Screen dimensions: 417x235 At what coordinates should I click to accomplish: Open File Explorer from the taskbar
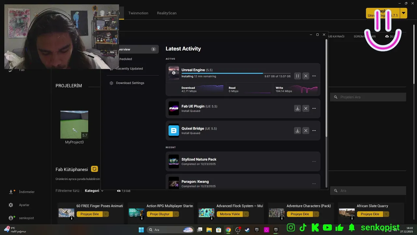209,230
